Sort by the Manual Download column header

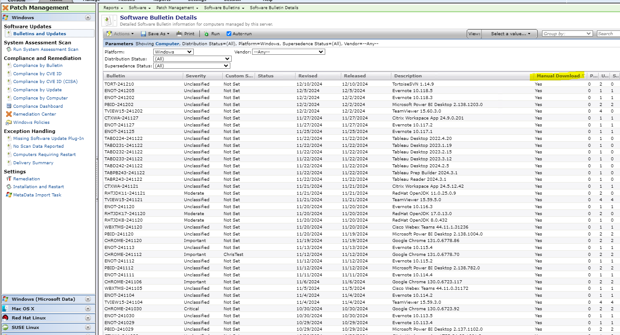[558, 76]
